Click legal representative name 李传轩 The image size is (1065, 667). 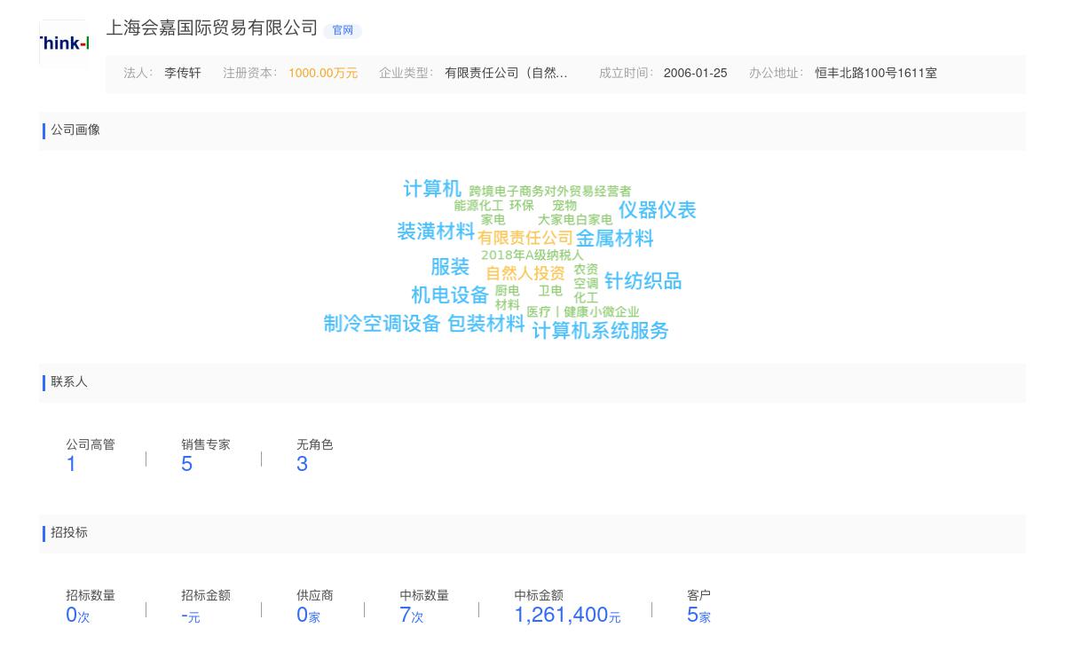tap(183, 74)
